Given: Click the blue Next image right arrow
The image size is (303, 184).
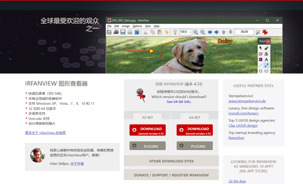Looking at the screenshot, I should click(216, 32).
